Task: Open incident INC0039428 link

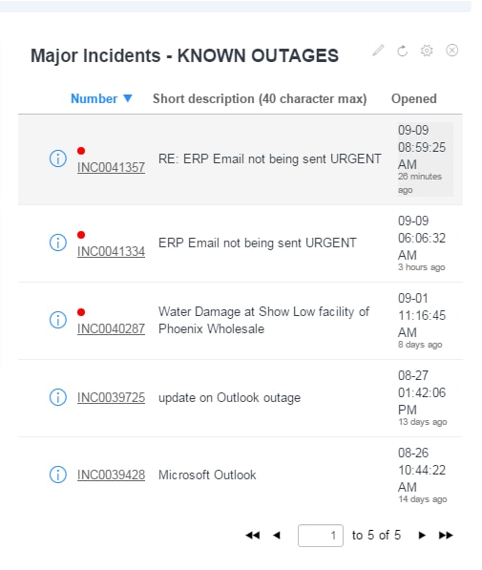Action: click(x=112, y=475)
